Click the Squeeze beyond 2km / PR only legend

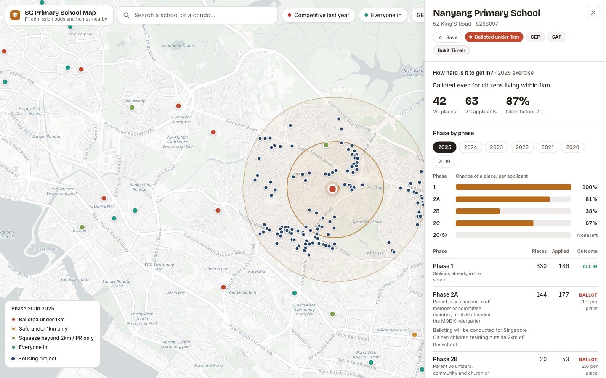coord(53,338)
